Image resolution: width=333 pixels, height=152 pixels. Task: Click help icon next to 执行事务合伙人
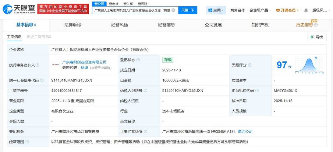37,65
